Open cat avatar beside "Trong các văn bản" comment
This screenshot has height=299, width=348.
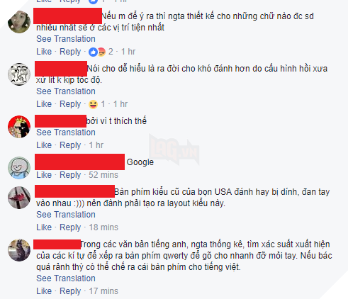[x=19, y=250]
